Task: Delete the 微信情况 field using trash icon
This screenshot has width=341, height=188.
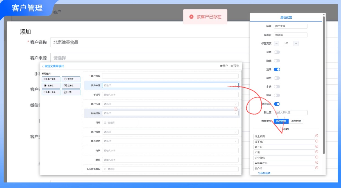Action: (x=236, y=109)
